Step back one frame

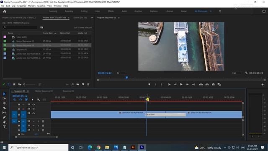pyautogui.click(x=175, y=84)
